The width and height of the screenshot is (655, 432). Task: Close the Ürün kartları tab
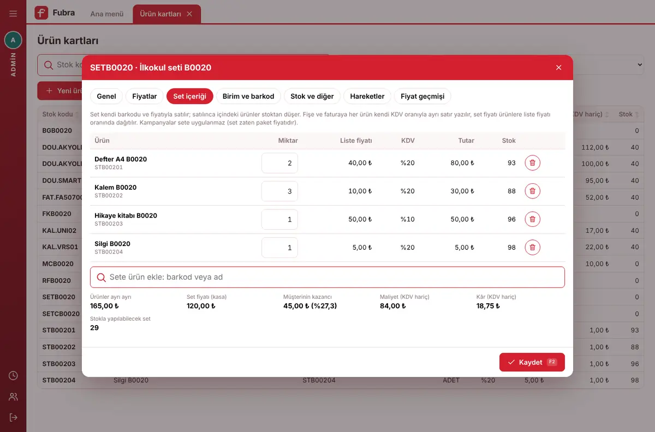pyautogui.click(x=189, y=14)
